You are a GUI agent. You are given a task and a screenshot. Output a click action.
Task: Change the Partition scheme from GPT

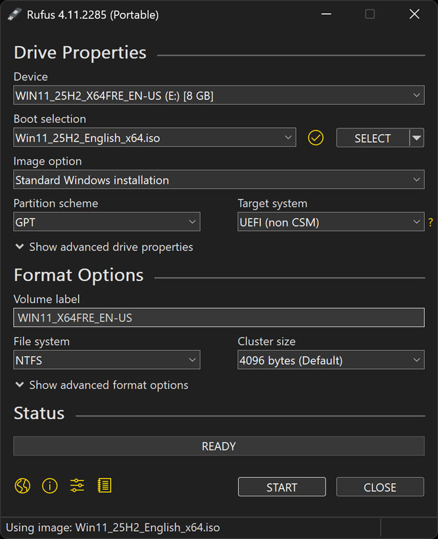(x=107, y=222)
